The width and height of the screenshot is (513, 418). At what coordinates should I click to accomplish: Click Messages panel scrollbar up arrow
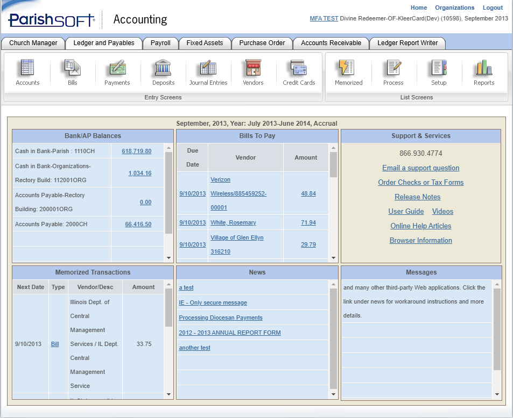(x=497, y=284)
